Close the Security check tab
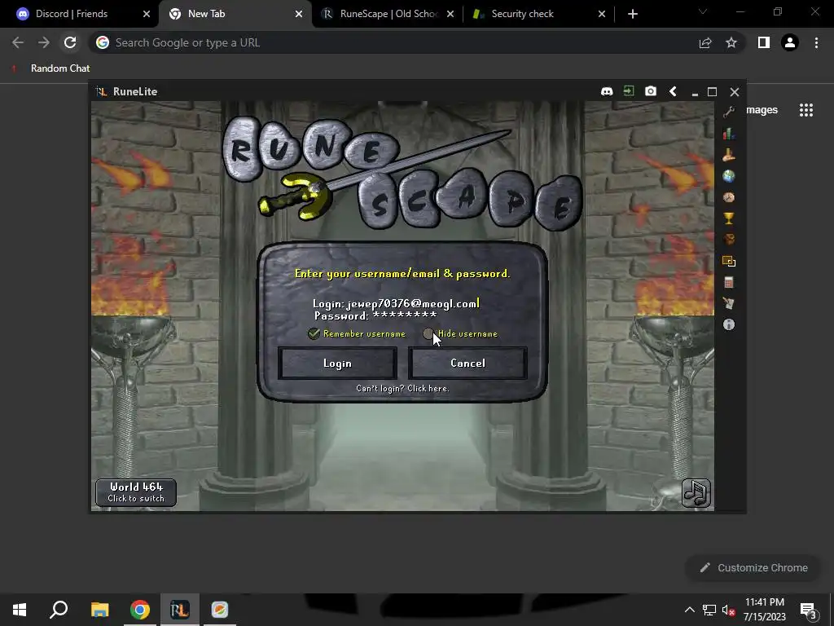Image resolution: width=834 pixels, height=626 pixels. [602, 14]
